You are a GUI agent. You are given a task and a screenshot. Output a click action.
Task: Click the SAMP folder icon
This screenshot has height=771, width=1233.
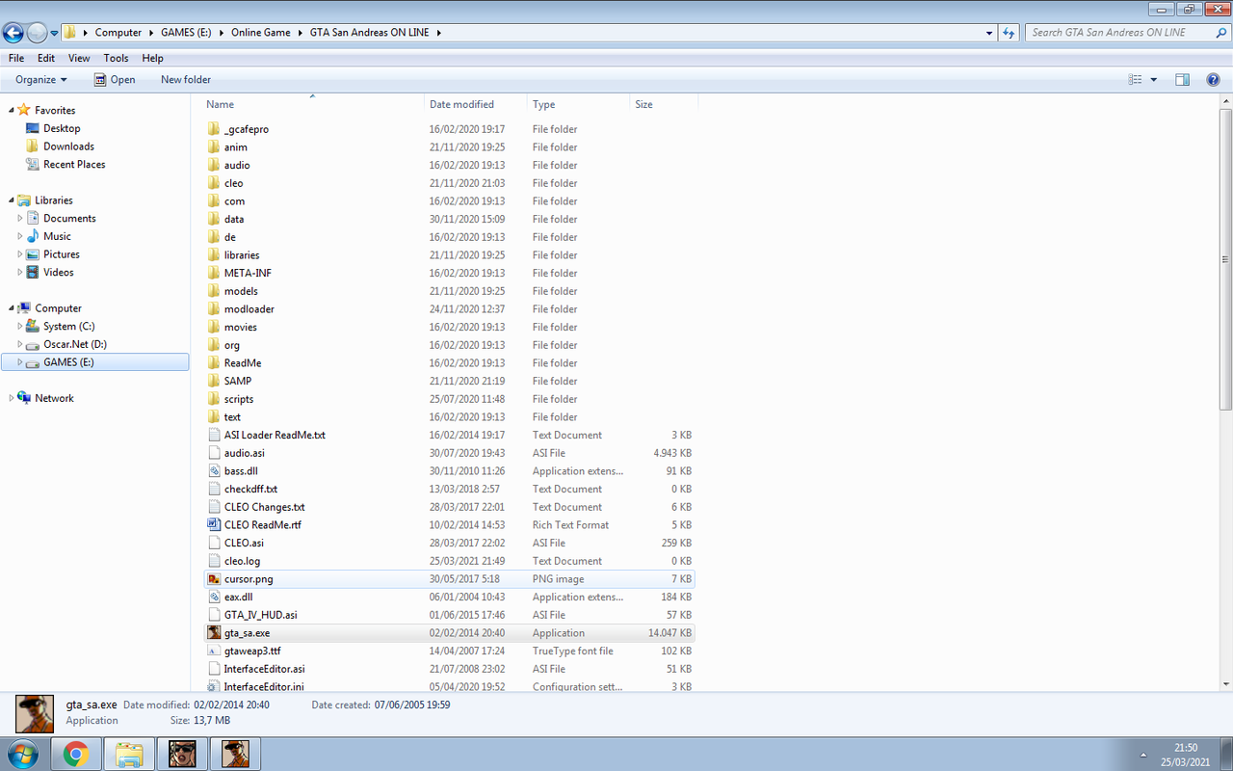coord(214,381)
